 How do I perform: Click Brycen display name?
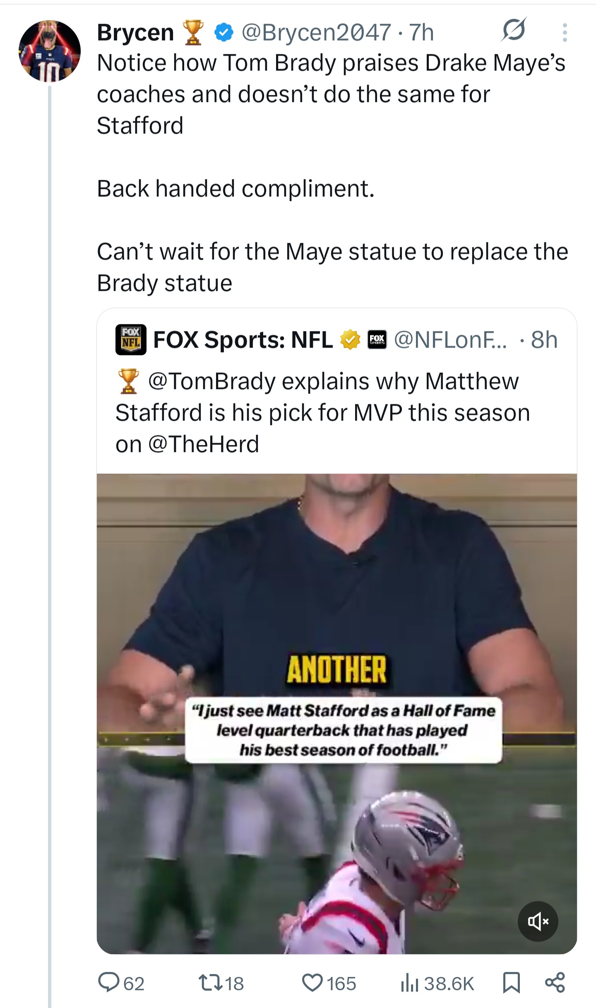135,32
